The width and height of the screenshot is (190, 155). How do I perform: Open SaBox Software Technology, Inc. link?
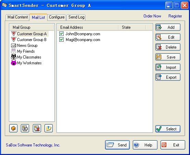coord(33,145)
